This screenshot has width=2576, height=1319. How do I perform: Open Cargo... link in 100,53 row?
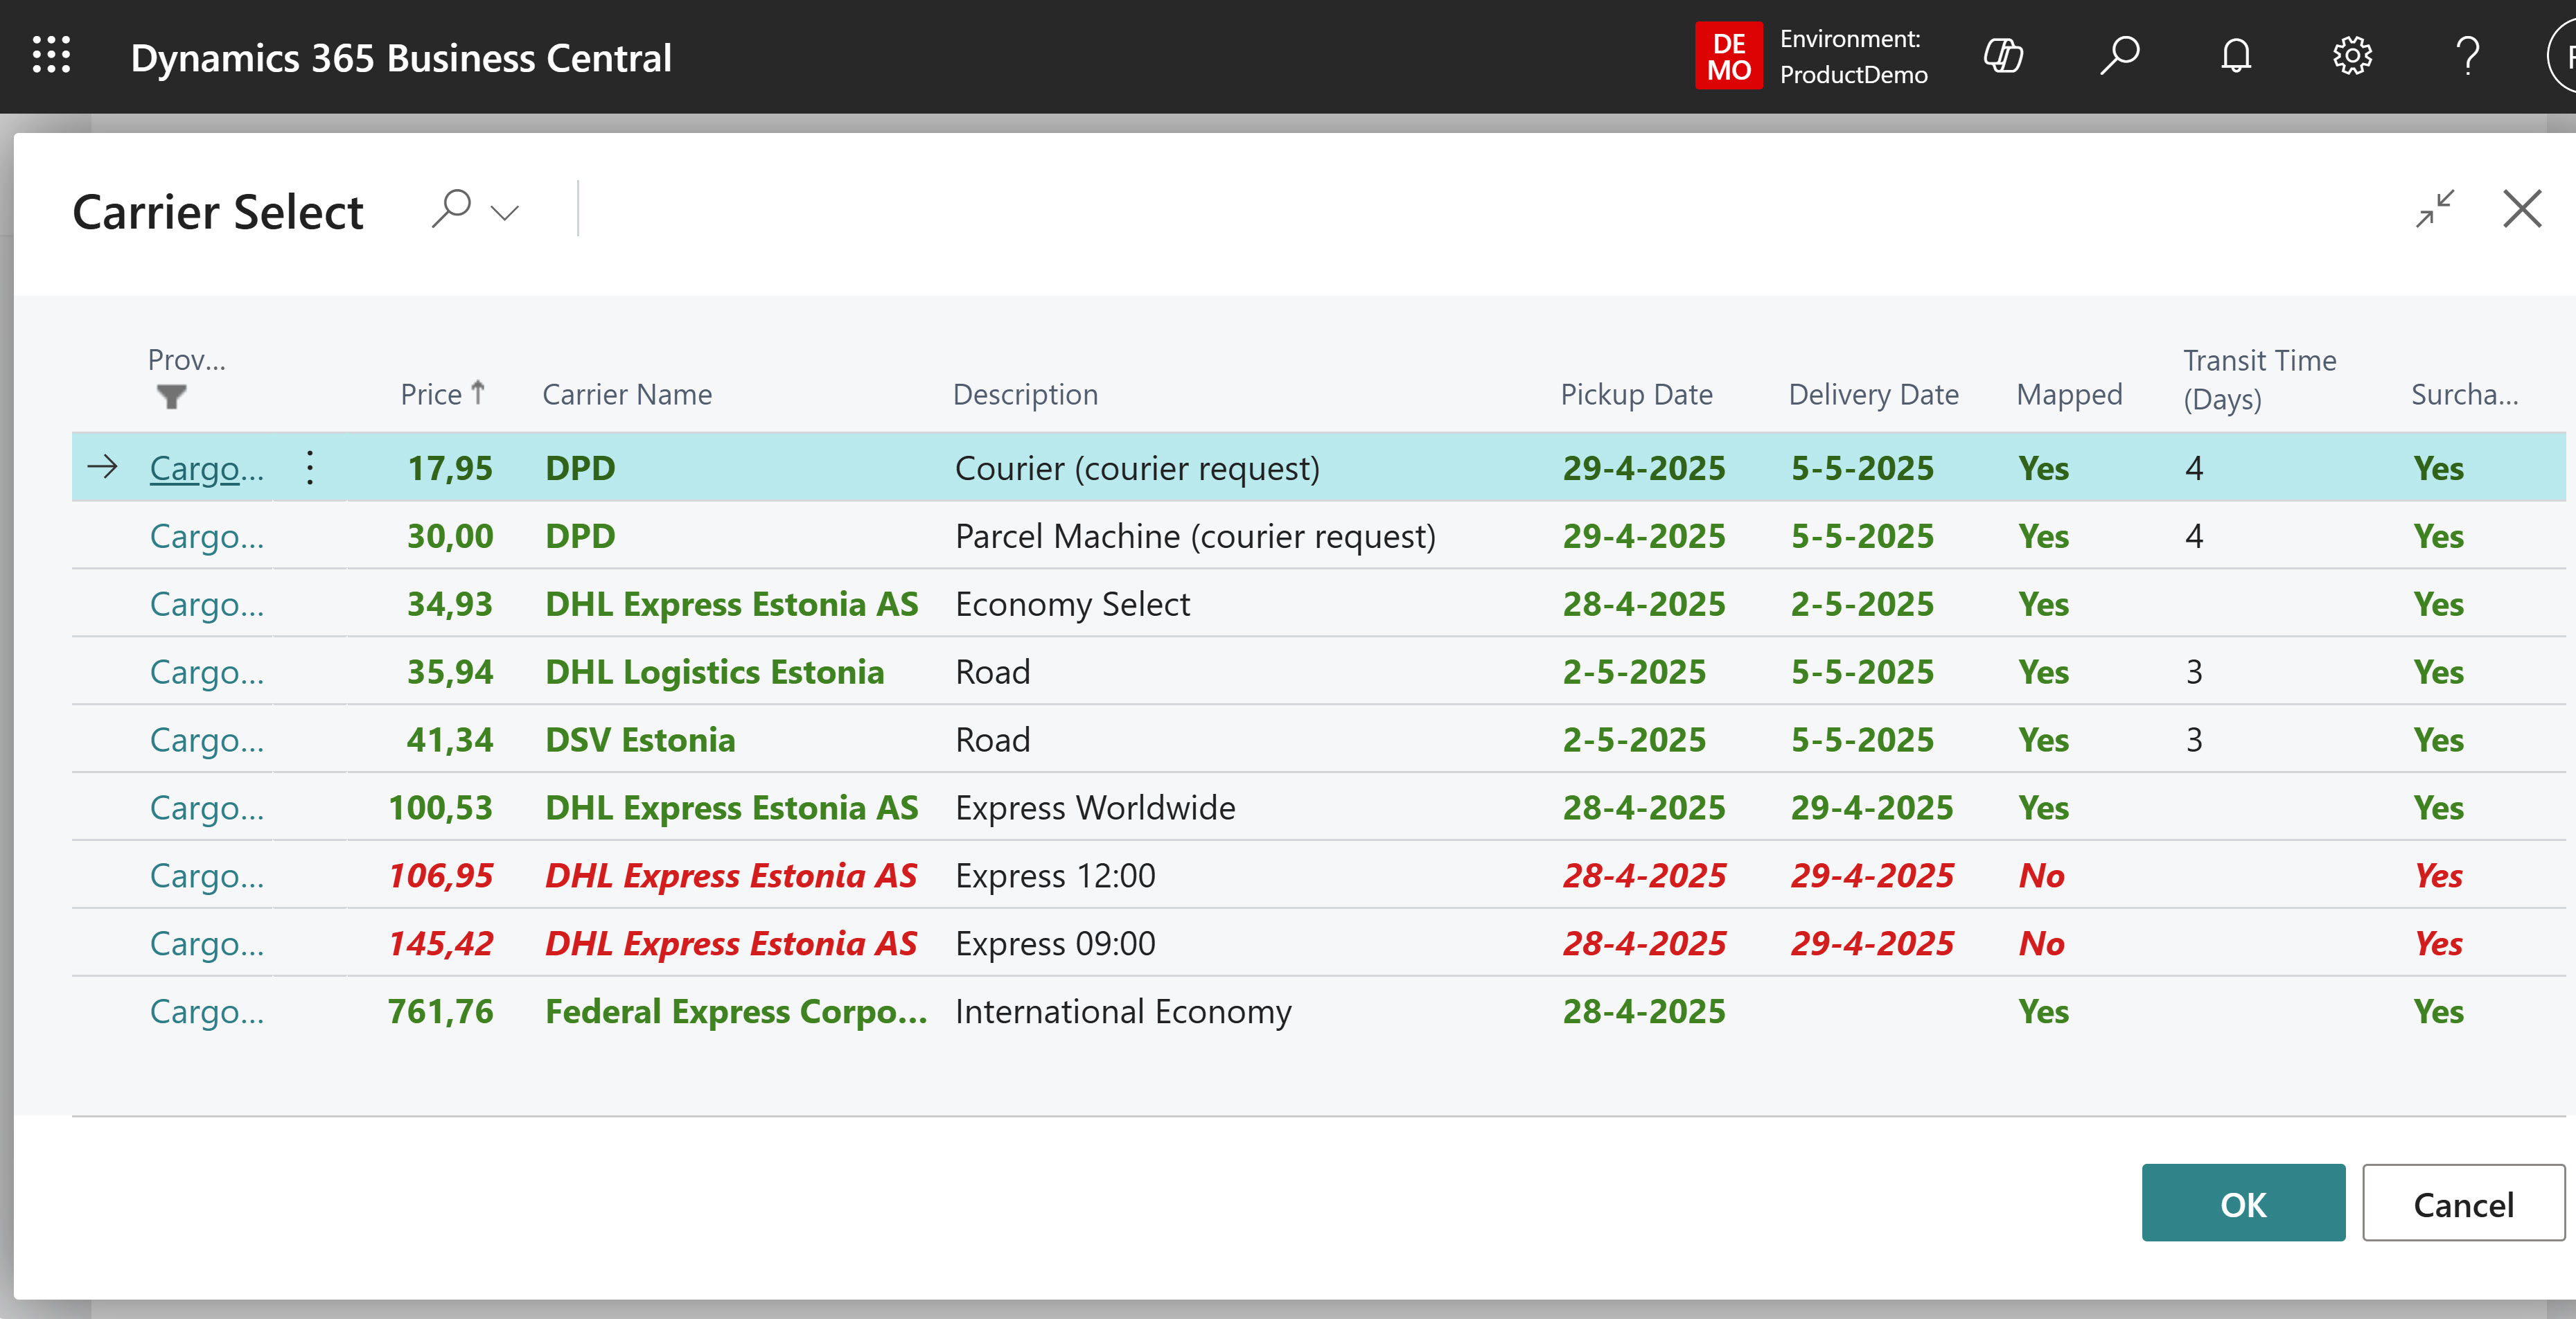(207, 808)
